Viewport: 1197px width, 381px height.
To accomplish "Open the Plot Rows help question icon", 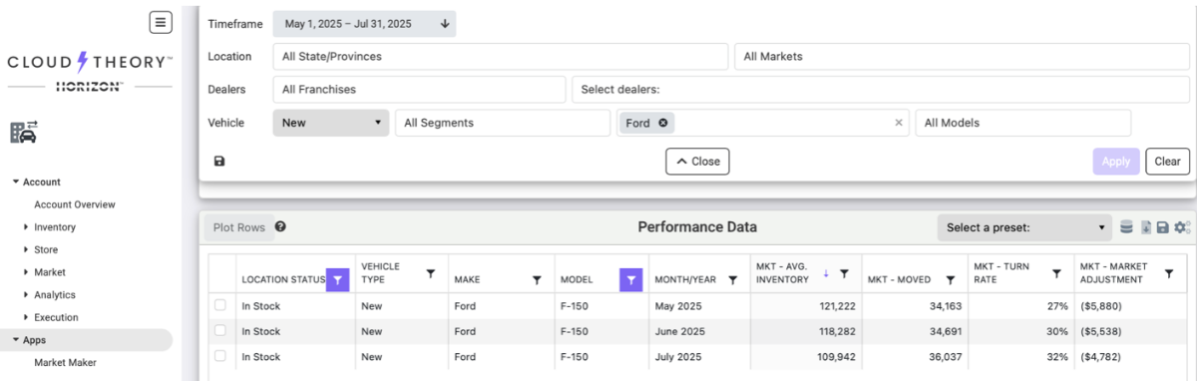I will [x=280, y=226].
